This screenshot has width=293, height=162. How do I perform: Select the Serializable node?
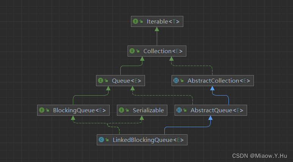[142, 110]
